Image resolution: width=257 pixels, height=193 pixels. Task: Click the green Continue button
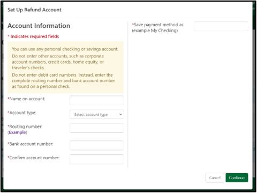click(x=237, y=177)
